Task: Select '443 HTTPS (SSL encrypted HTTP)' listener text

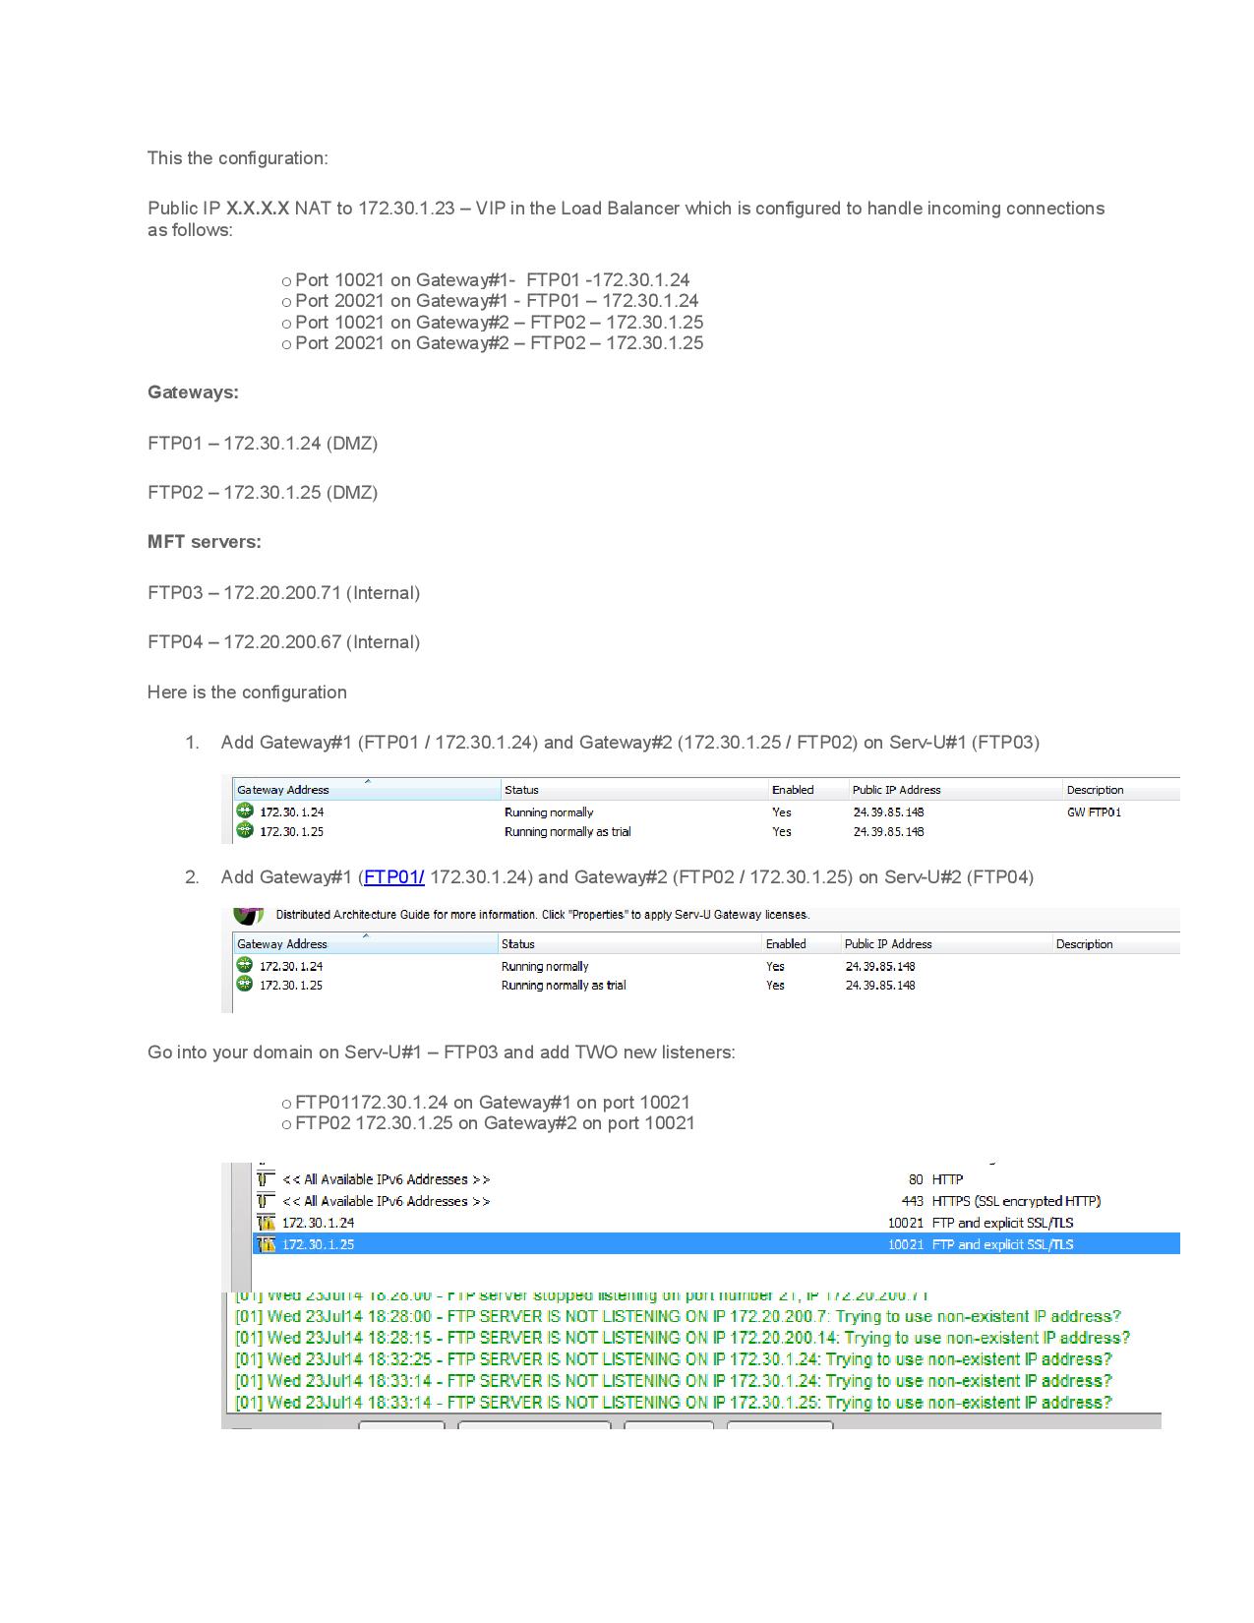Action: click(x=1001, y=1200)
